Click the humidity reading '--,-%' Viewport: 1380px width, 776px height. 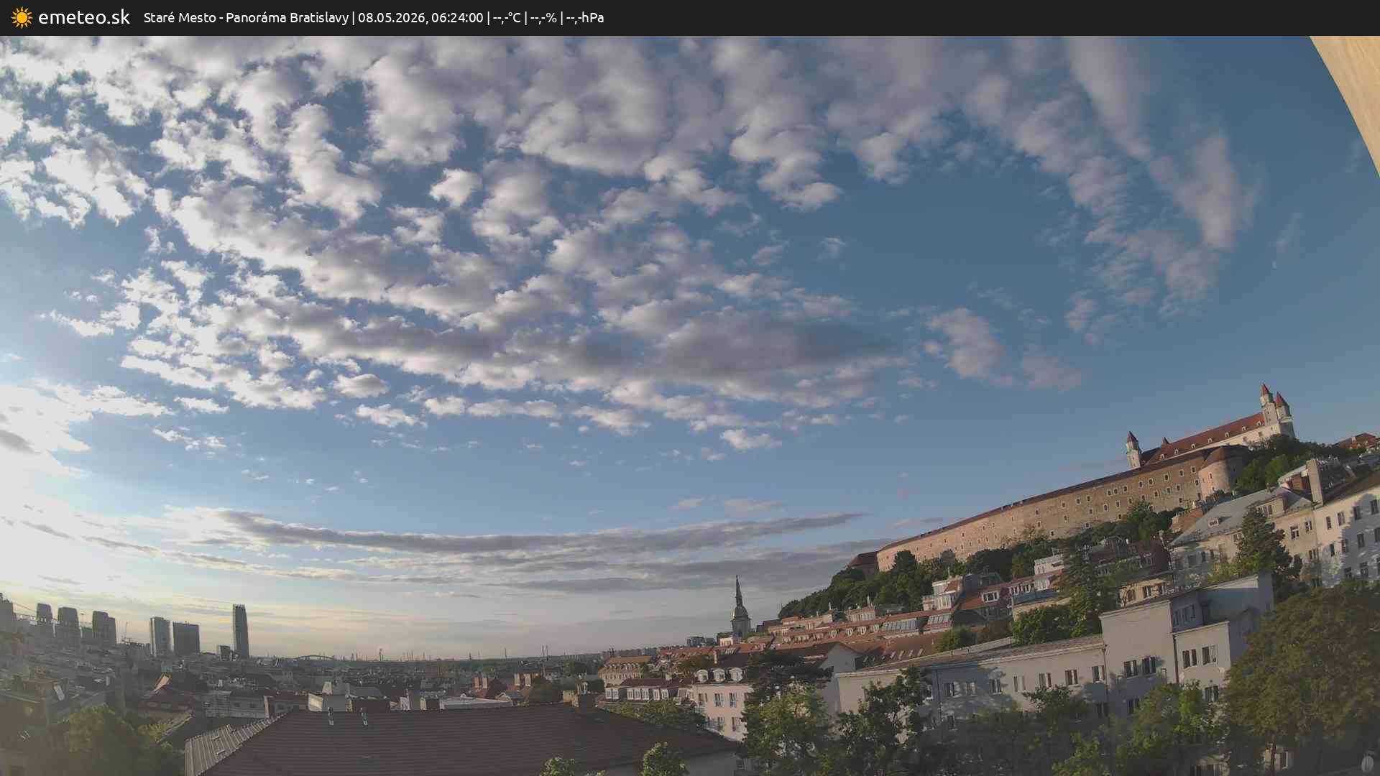(x=543, y=17)
